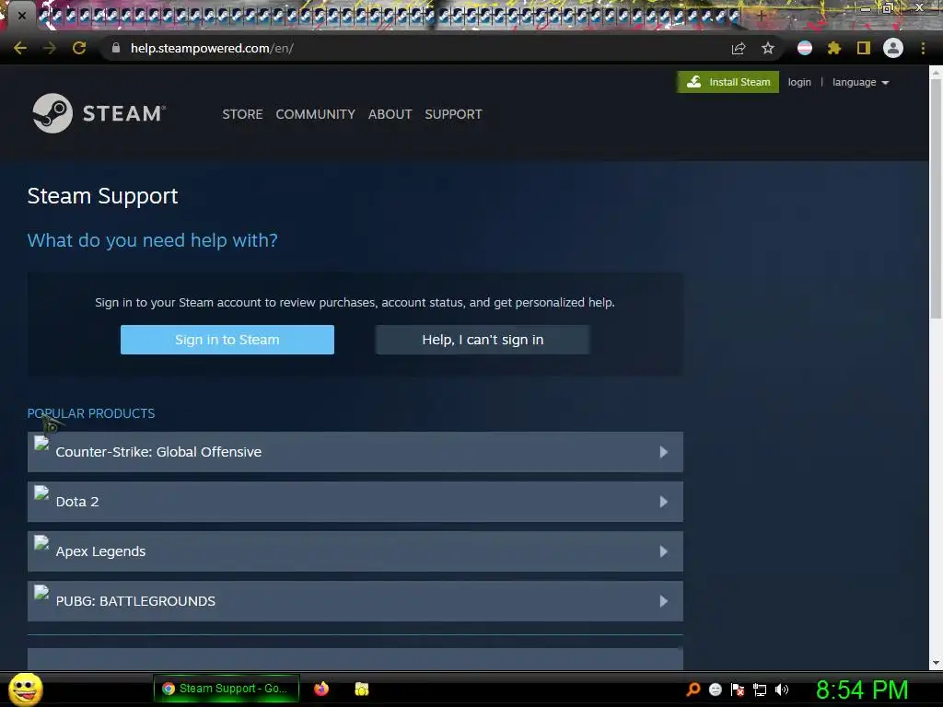Image resolution: width=943 pixels, height=707 pixels.
Task: Click the PUBG thumbnail icon
Action: tap(41, 593)
